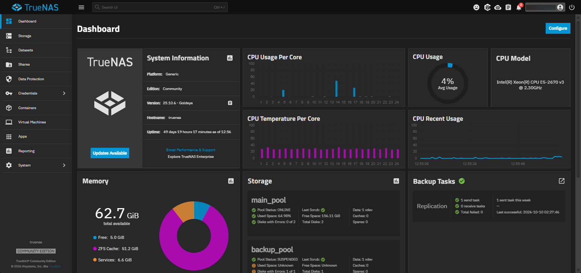The height and width of the screenshot is (273, 581).
Task: Click the Power icon in the top bar
Action: click(x=572, y=7)
